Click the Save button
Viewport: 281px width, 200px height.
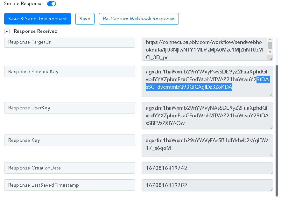click(85, 19)
